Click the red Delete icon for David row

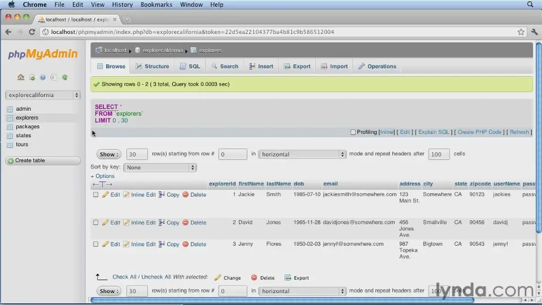click(x=185, y=223)
